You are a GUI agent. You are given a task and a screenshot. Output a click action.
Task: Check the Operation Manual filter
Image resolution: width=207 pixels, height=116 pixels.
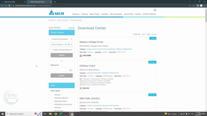[52, 98]
